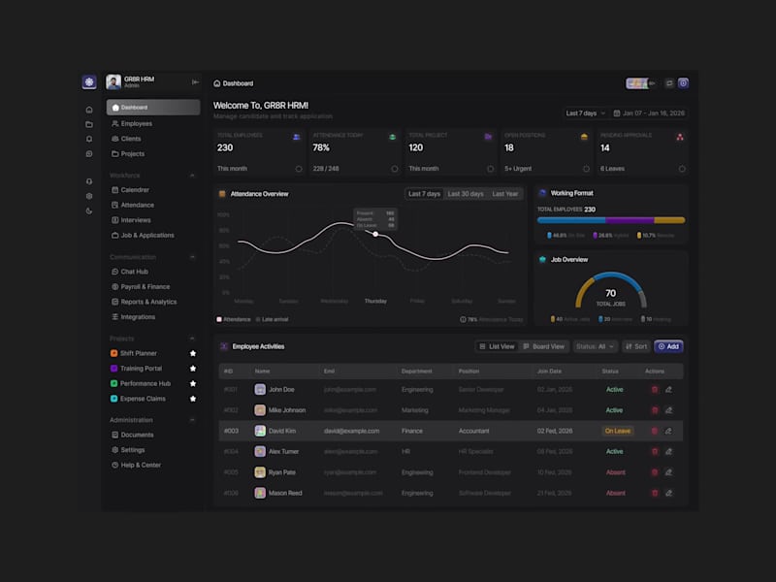776x582 pixels.
Task: Click the refresh icon in the top bar
Action: click(x=669, y=82)
